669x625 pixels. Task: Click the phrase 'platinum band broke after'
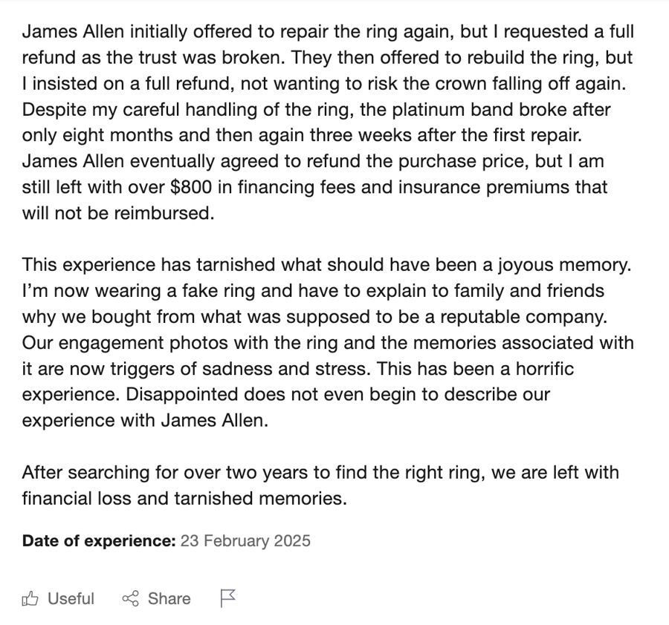[x=501, y=110]
